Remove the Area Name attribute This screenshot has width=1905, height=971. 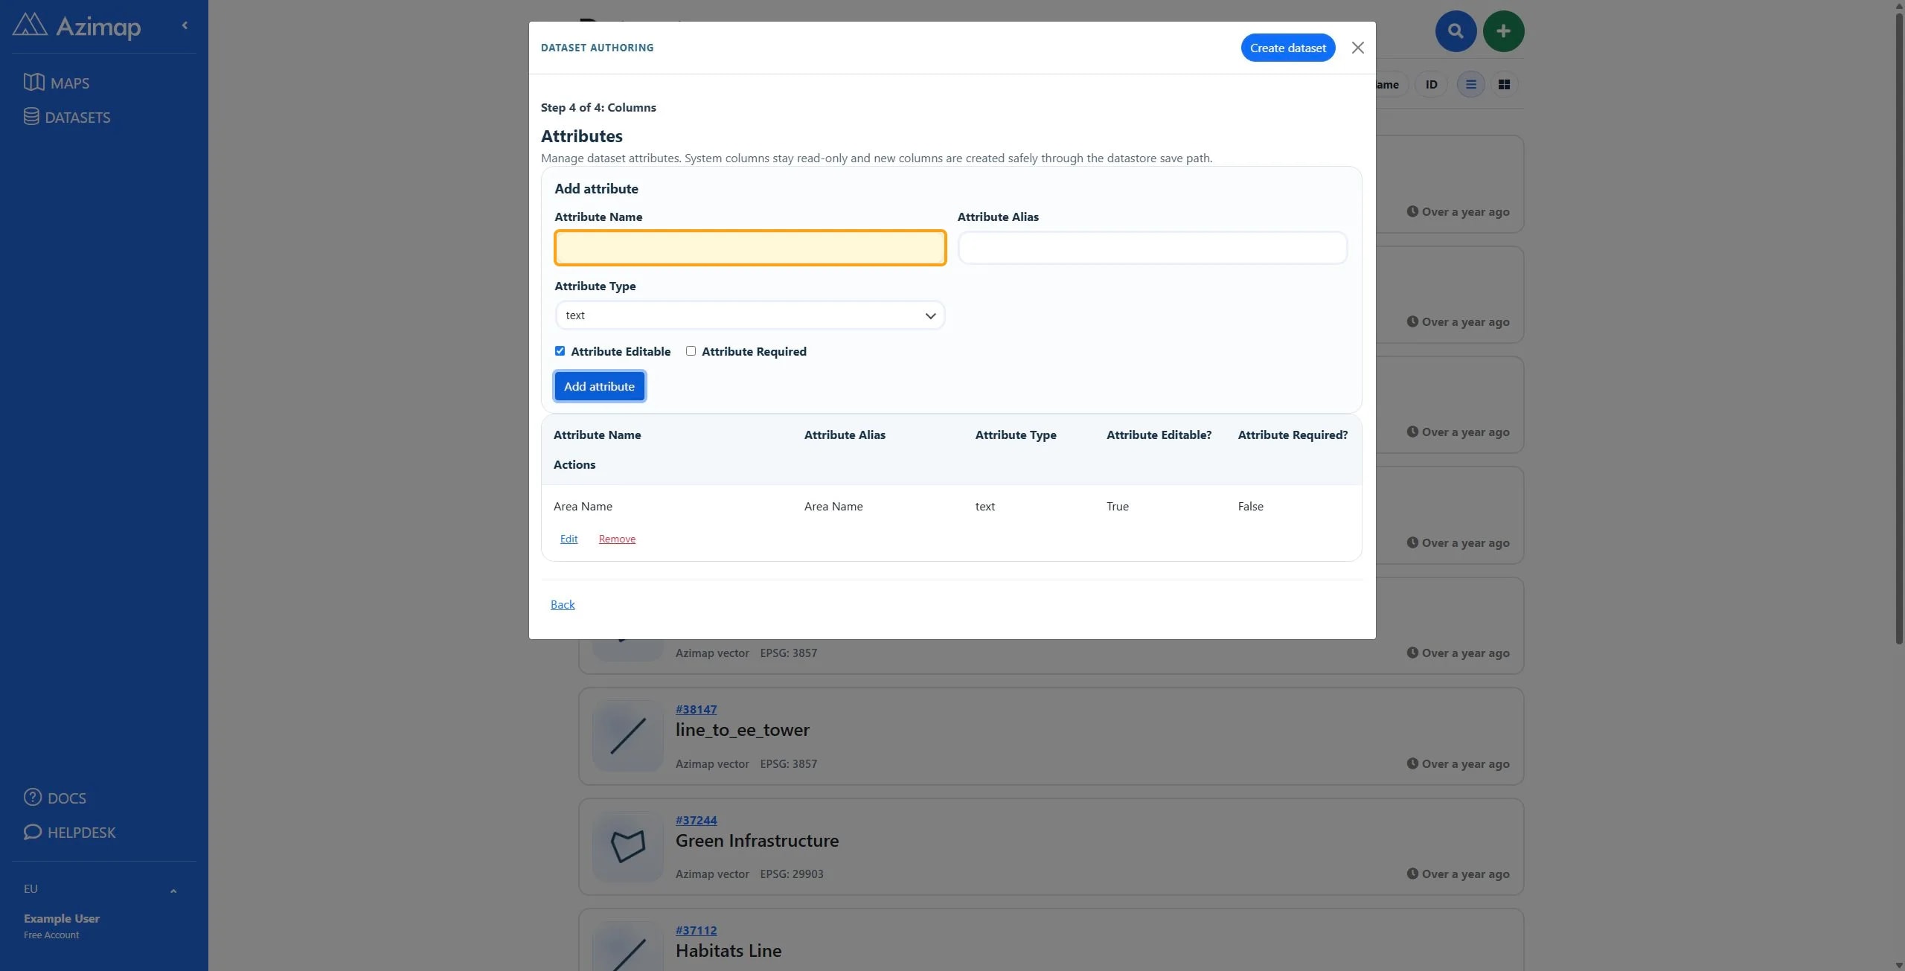[x=617, y=539]
